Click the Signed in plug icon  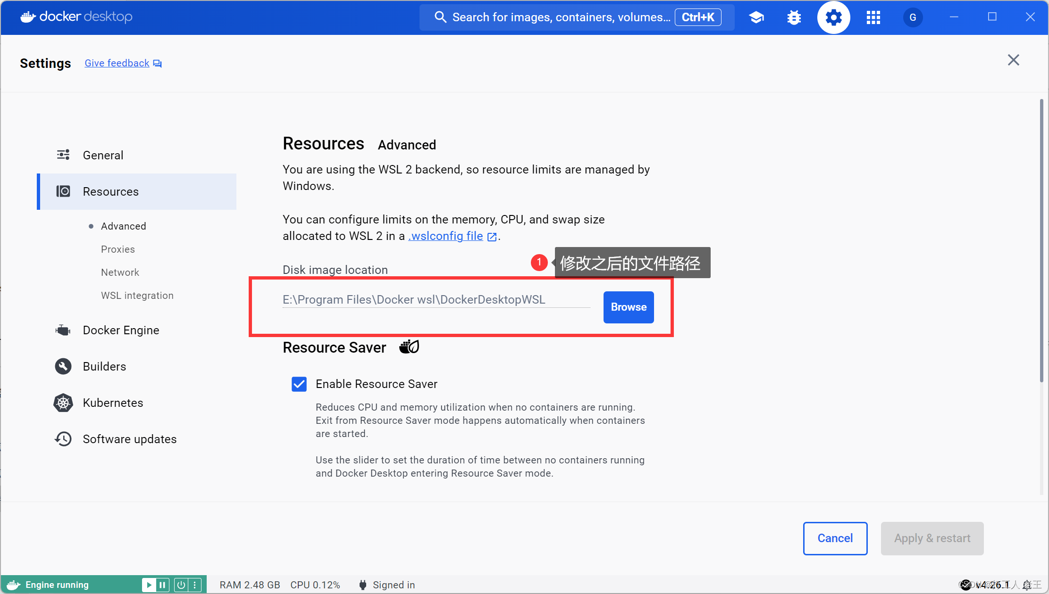click(362, 585)
